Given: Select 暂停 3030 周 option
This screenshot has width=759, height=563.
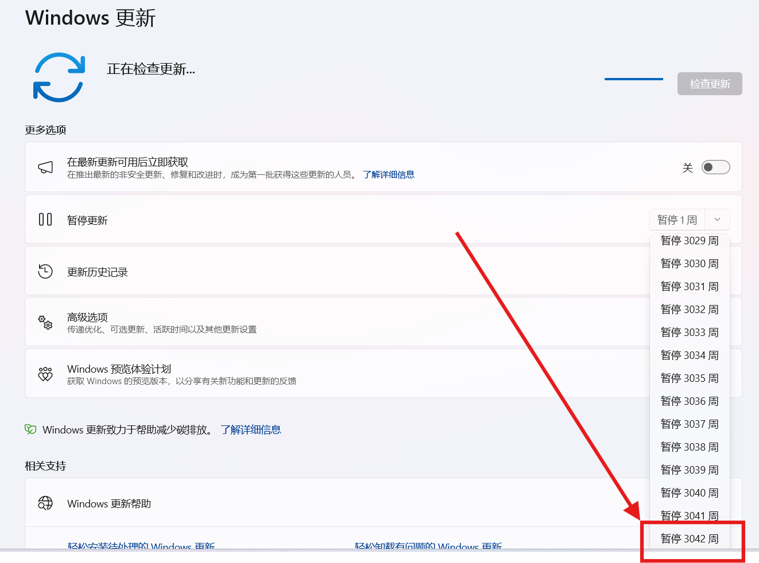Looking at the screenshot, I should click(x=690, y=264).
